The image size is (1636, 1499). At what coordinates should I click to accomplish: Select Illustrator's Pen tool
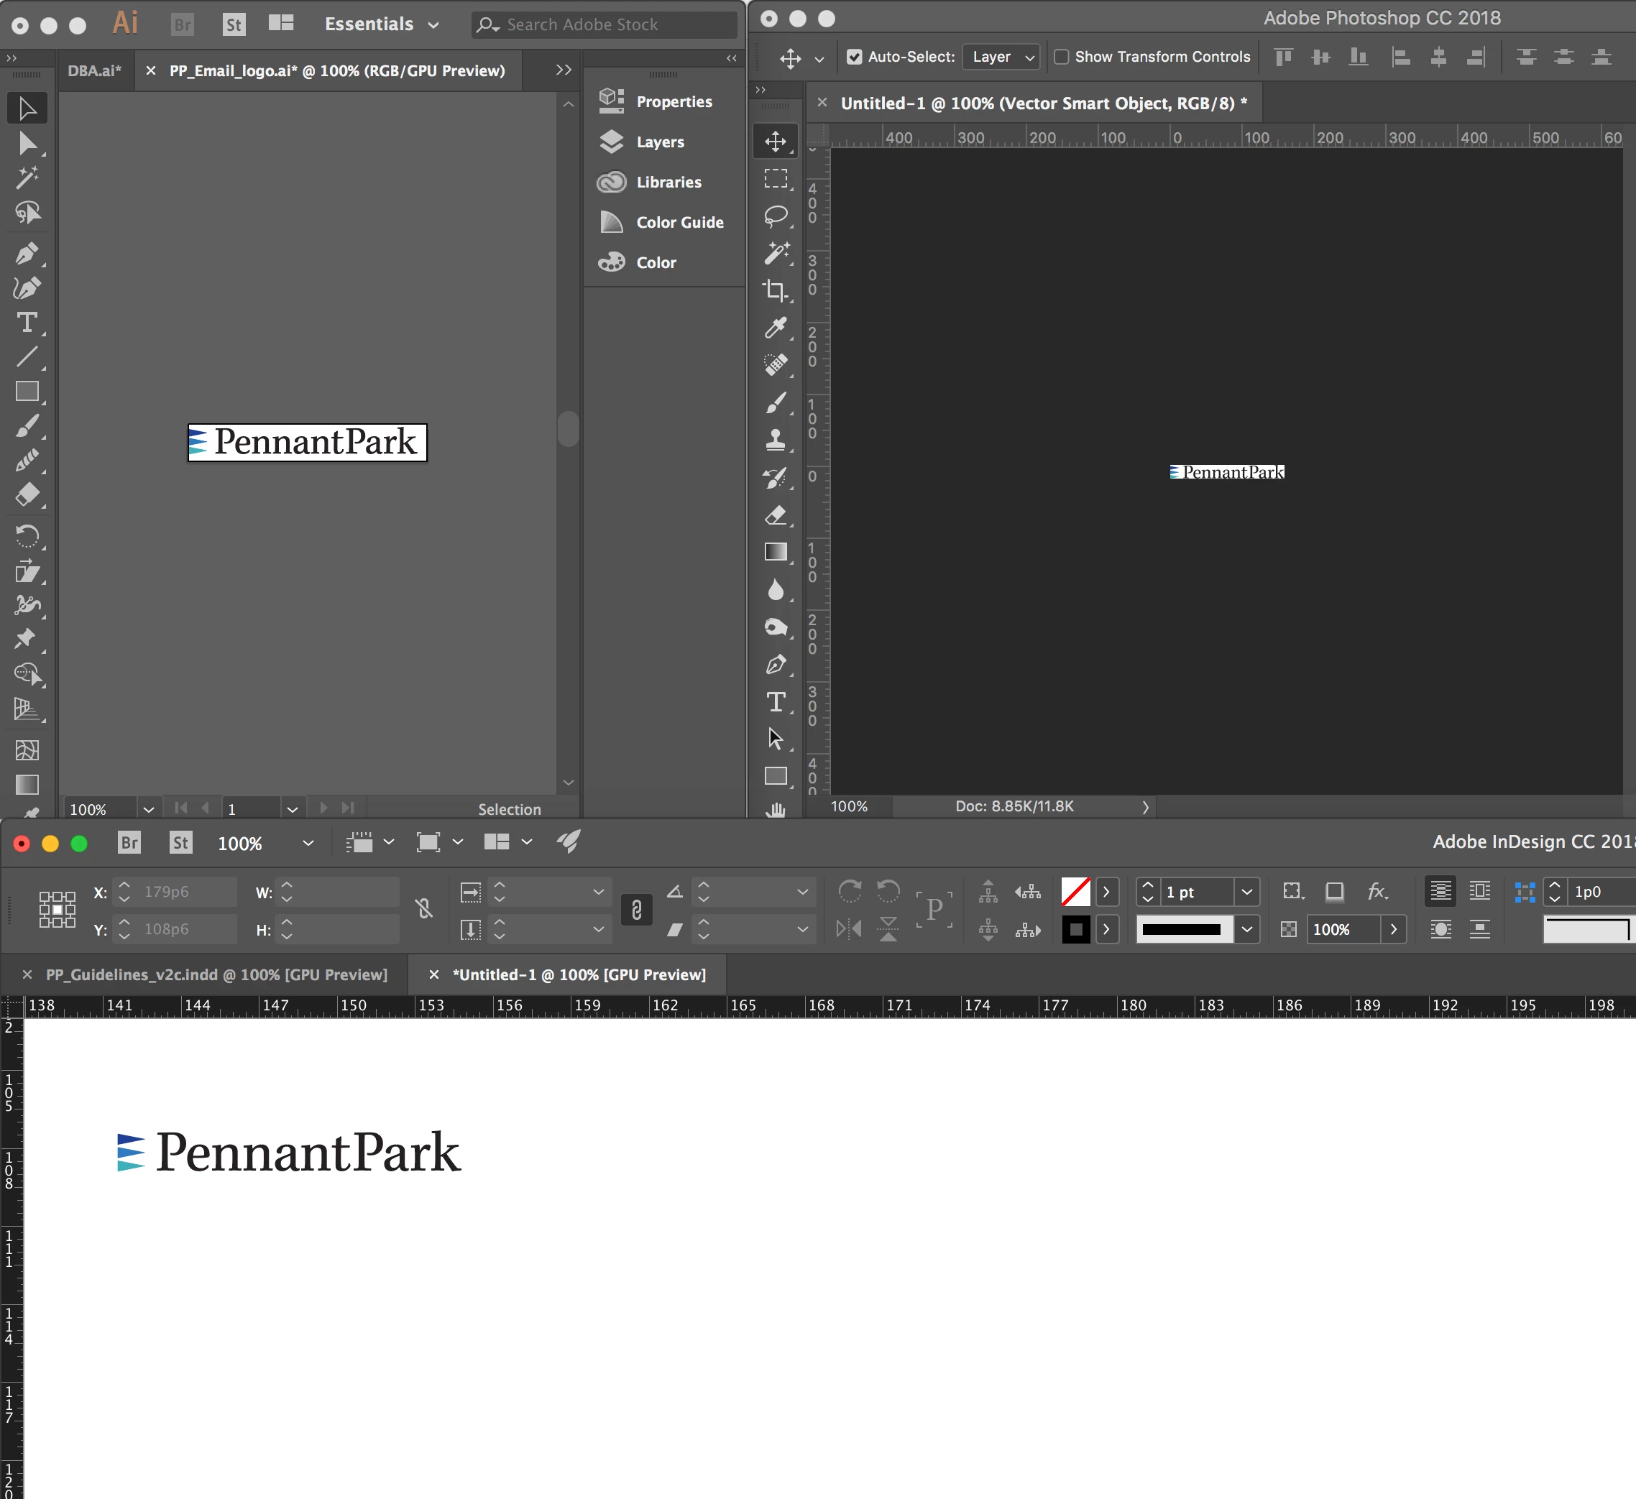(x=27, y=254)
